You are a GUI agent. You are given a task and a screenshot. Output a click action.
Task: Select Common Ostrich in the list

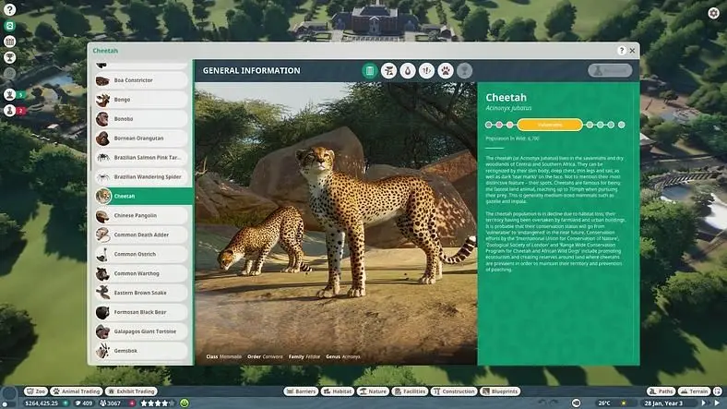[x=141, y=254]
